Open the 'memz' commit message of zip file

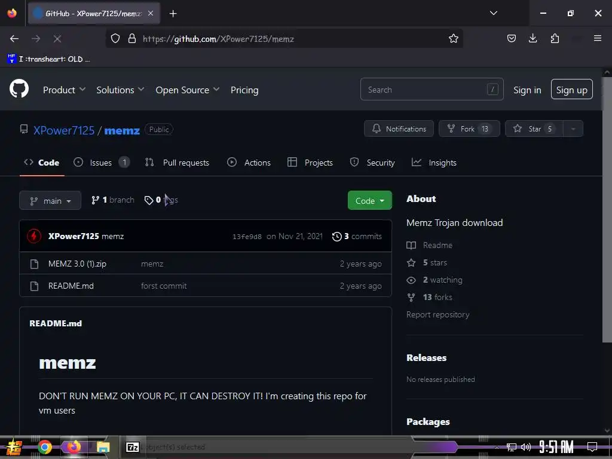tap(152, 264)
